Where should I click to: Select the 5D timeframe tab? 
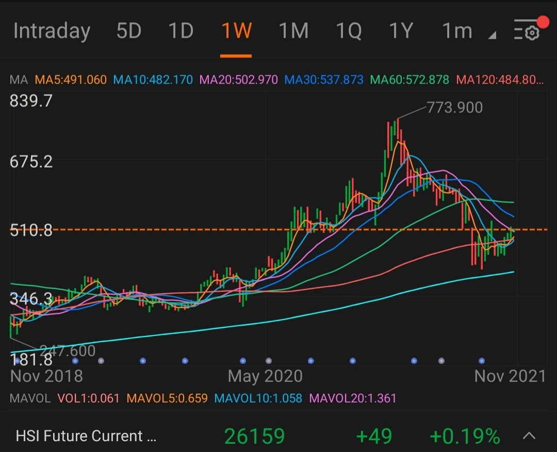point(129,31)
